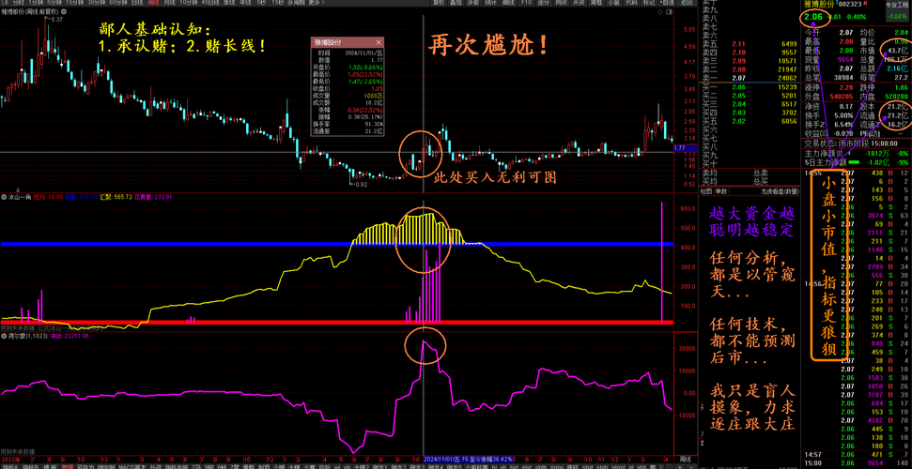Open the dropdown beside the weekly chart title

click(64, 11)
